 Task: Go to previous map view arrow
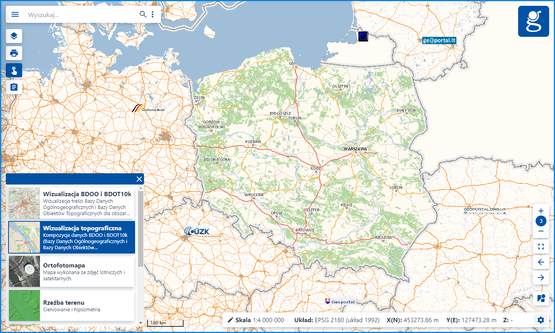point(541,262)
